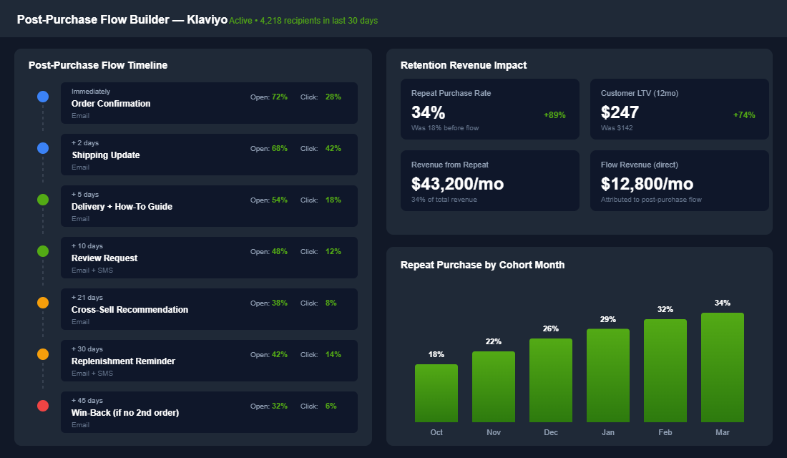Click the 72% open rate for Order Confirmation
Screen dimensions: 787x458
coord(278,97)
